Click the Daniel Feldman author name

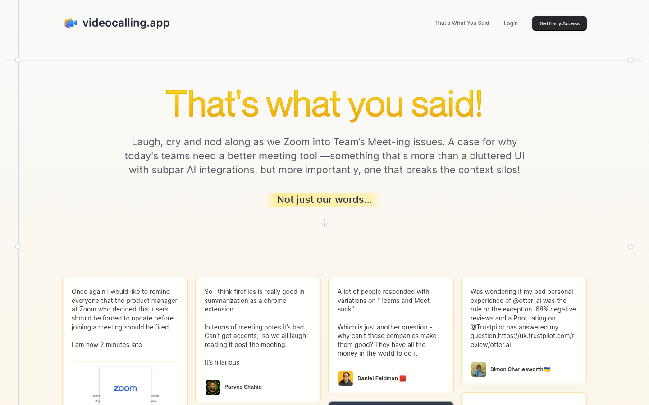click(377, 378)
